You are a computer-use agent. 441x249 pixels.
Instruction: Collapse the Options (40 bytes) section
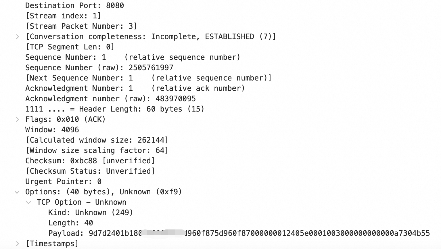pyautogui.click(x=17, y=192)
